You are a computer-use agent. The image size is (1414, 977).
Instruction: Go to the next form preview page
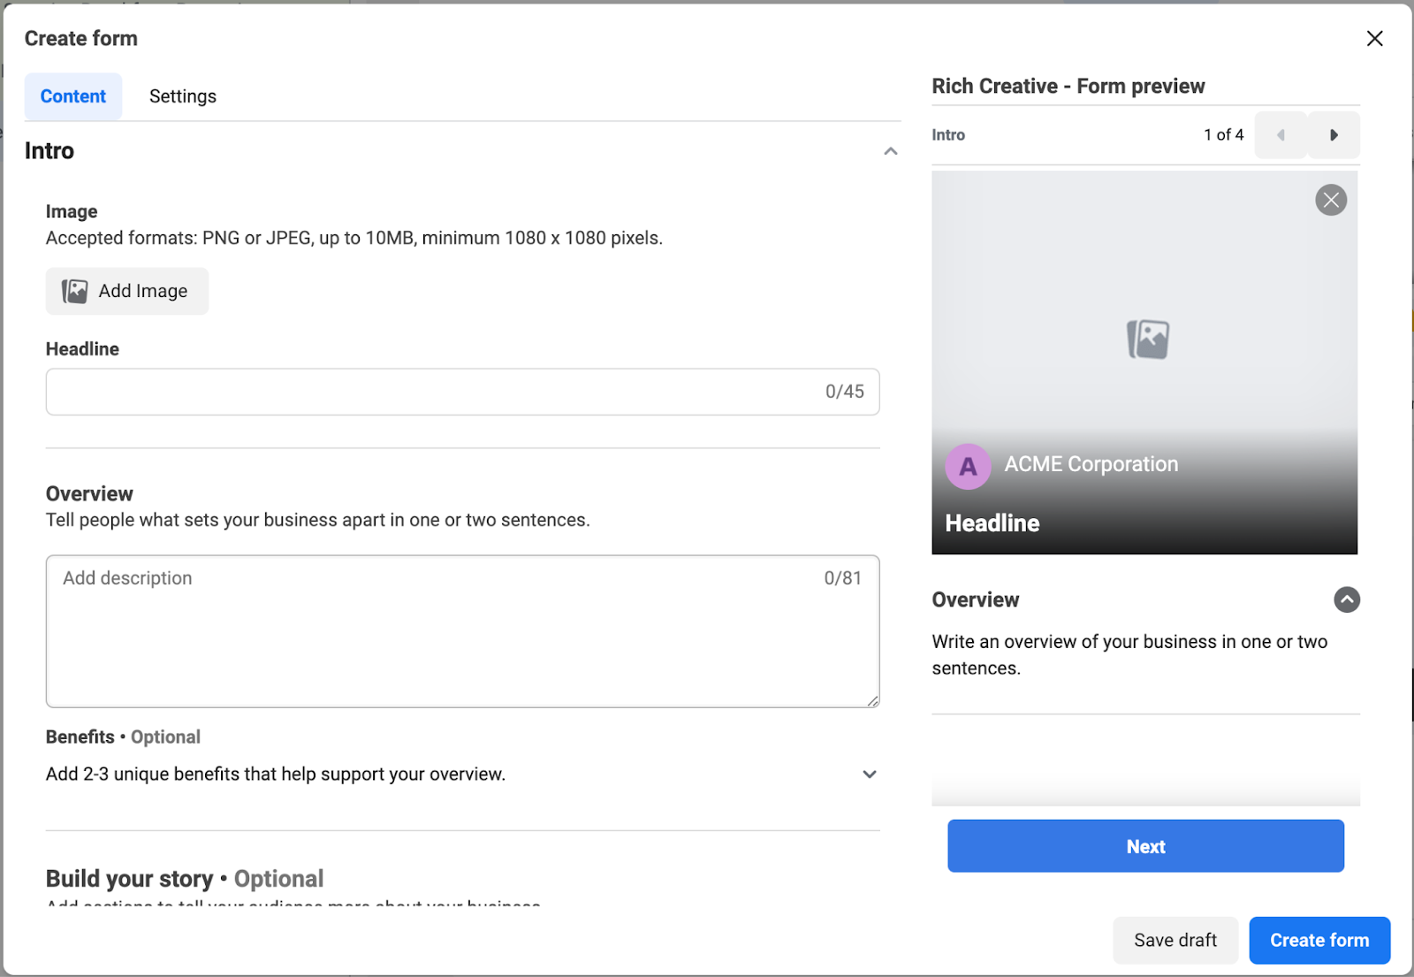(1334, 135)
